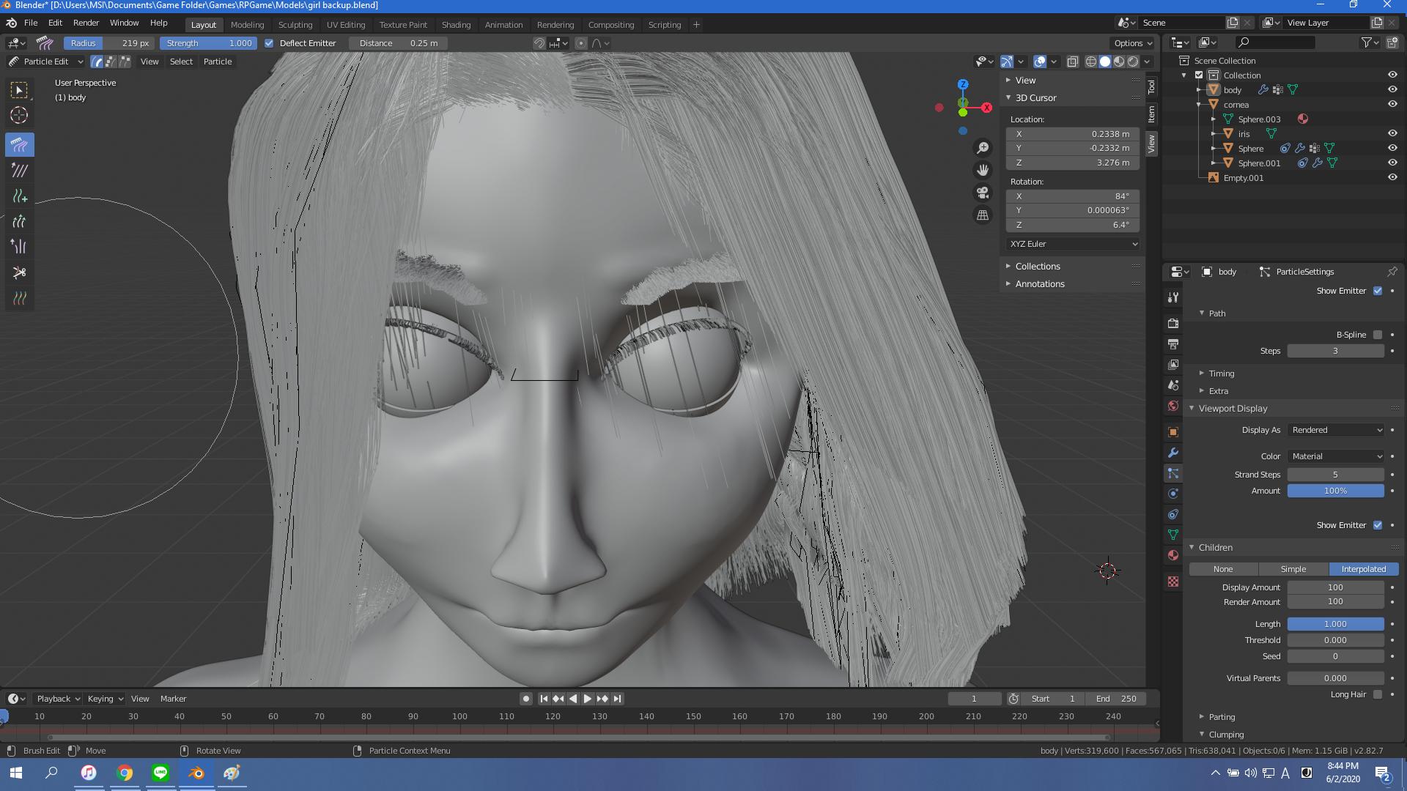Toggle Show Emitter under Viewport Display
Viewport: 1407px width, 791px height.
[x=1378, y=525]
